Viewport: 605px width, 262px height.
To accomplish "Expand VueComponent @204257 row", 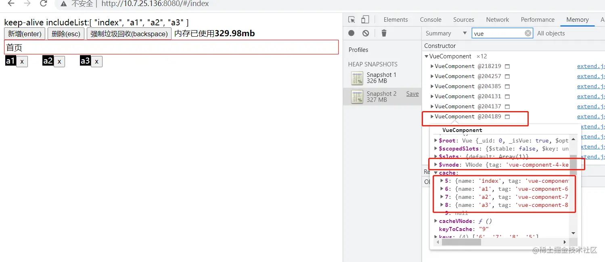I will click(432, 76).
